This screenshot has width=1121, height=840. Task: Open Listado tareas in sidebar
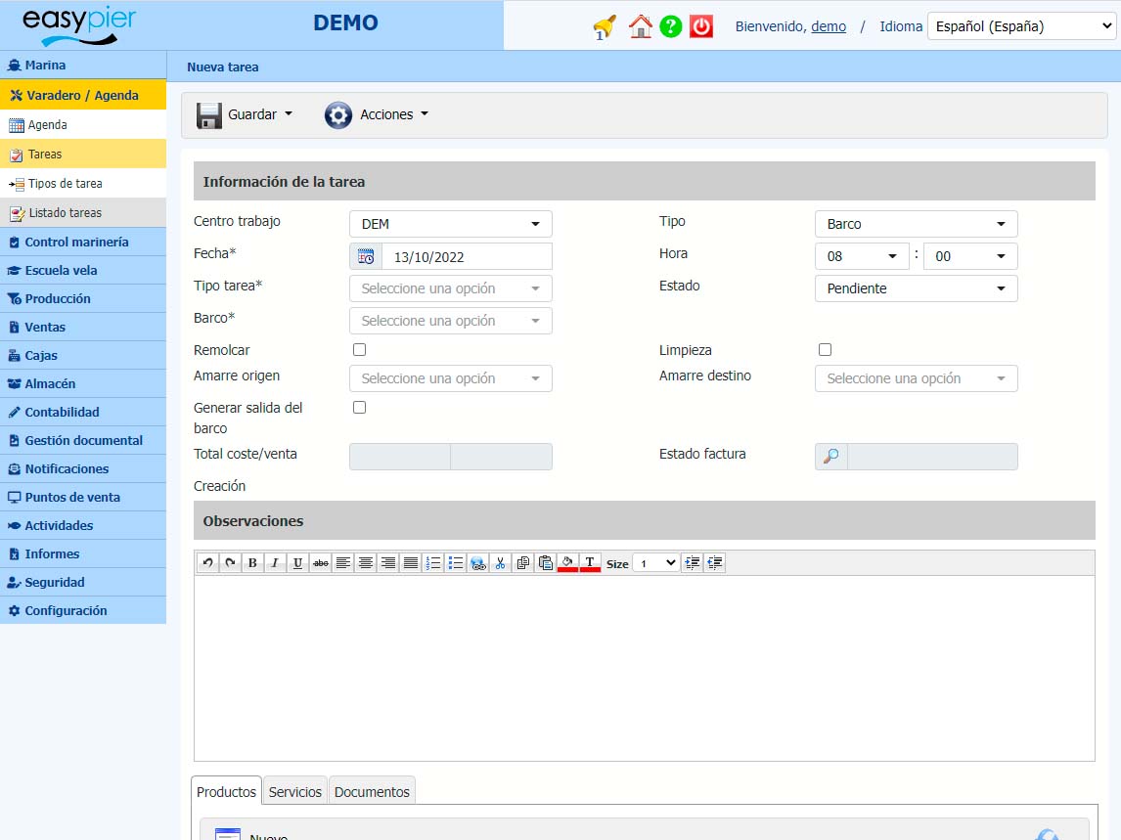pos(83,213)
